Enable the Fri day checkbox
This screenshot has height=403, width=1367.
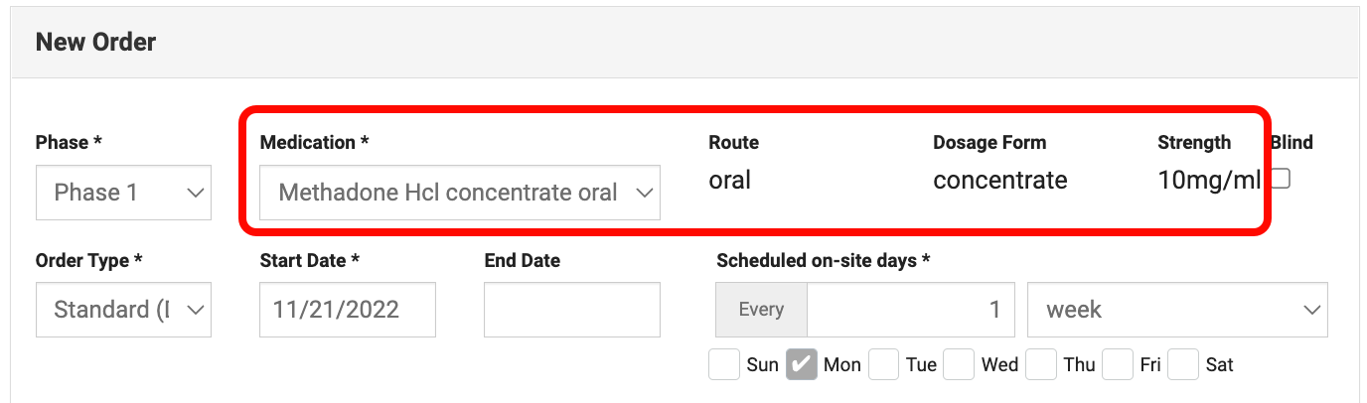(1119, 364)
